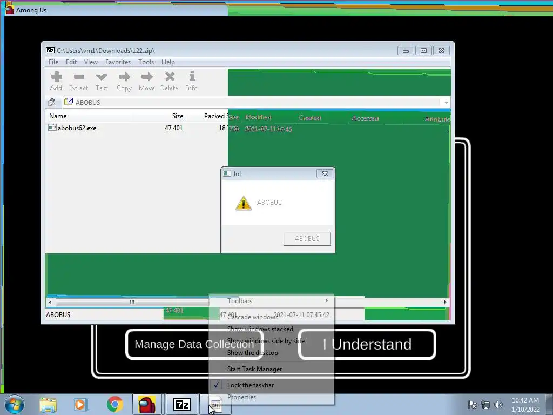Viewport: 553px width, 415px height.
Task: Click the 7z icon in title bar
Action: point(50,50)
